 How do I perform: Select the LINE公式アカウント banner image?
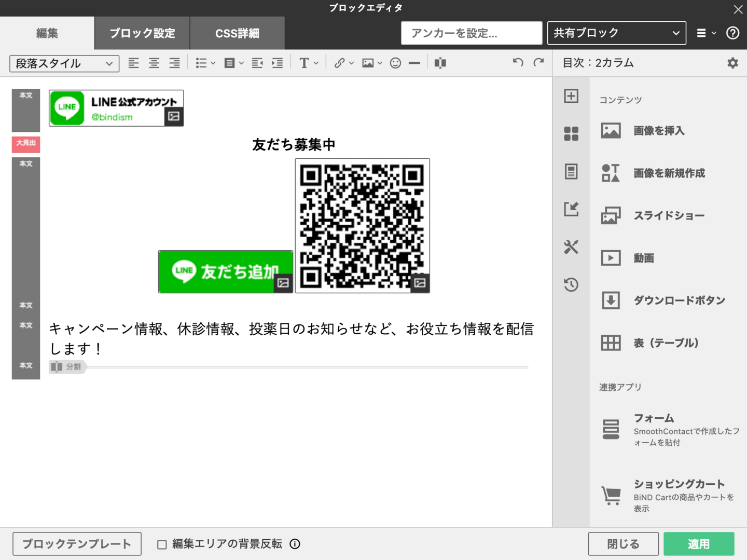click(116, 108)
